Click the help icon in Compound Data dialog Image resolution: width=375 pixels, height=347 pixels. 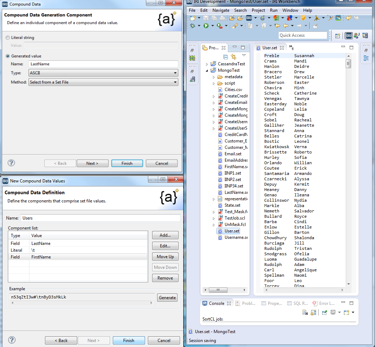[11, 163]
